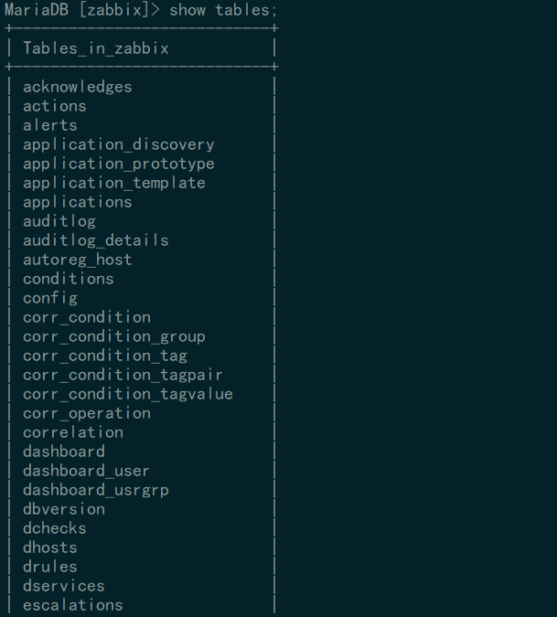Click the escalations table entry

(73, 605)
